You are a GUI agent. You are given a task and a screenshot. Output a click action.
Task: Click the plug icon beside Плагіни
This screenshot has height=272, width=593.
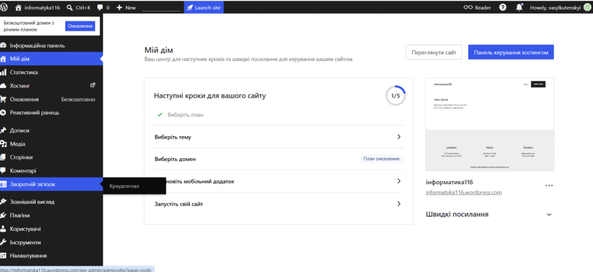pos(3,215)
